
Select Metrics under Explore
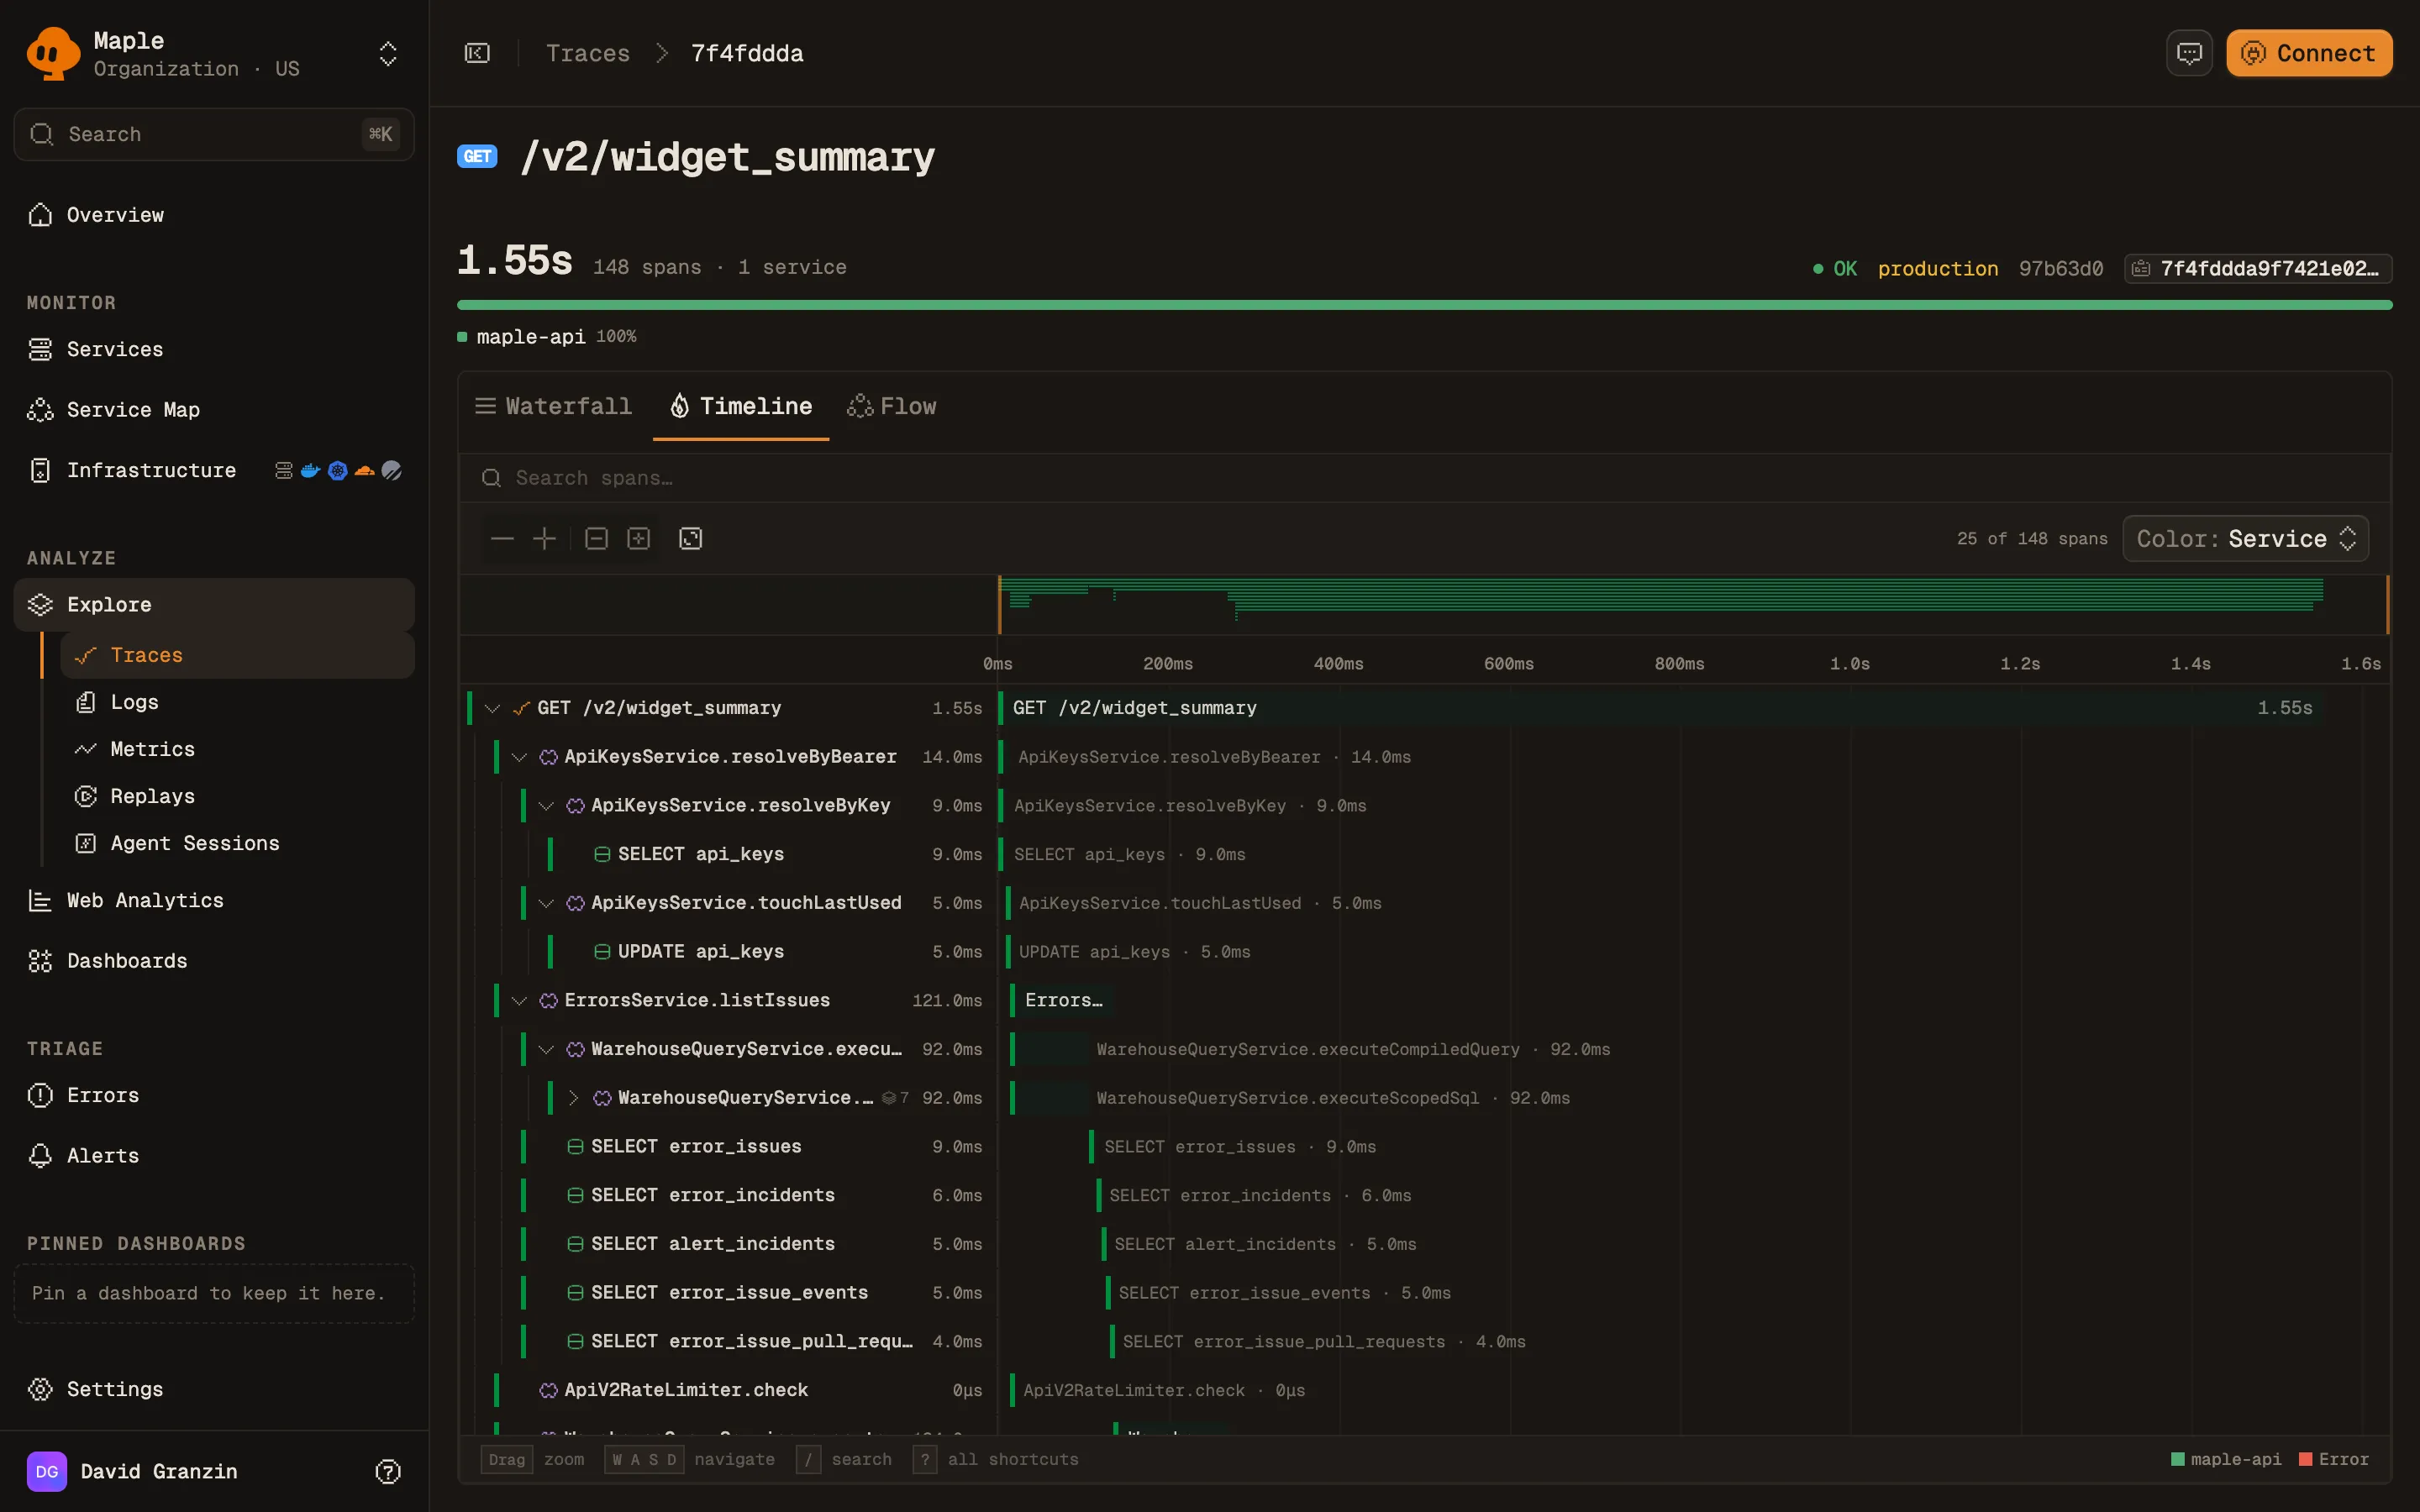[x=238, y=749]
